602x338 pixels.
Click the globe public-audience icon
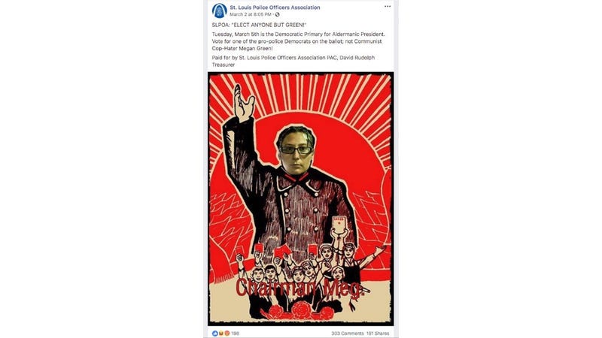click(x=277, y=14)
